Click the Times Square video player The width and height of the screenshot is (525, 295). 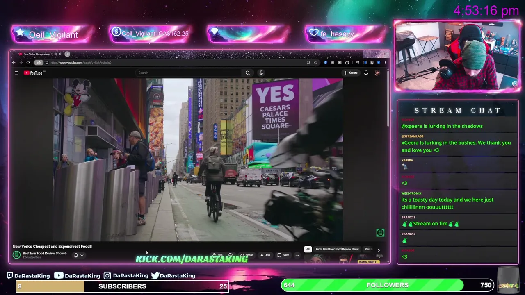[x=198, y=160]
